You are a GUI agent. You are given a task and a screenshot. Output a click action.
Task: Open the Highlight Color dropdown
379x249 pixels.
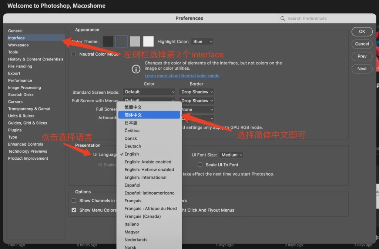coord(202,41)
